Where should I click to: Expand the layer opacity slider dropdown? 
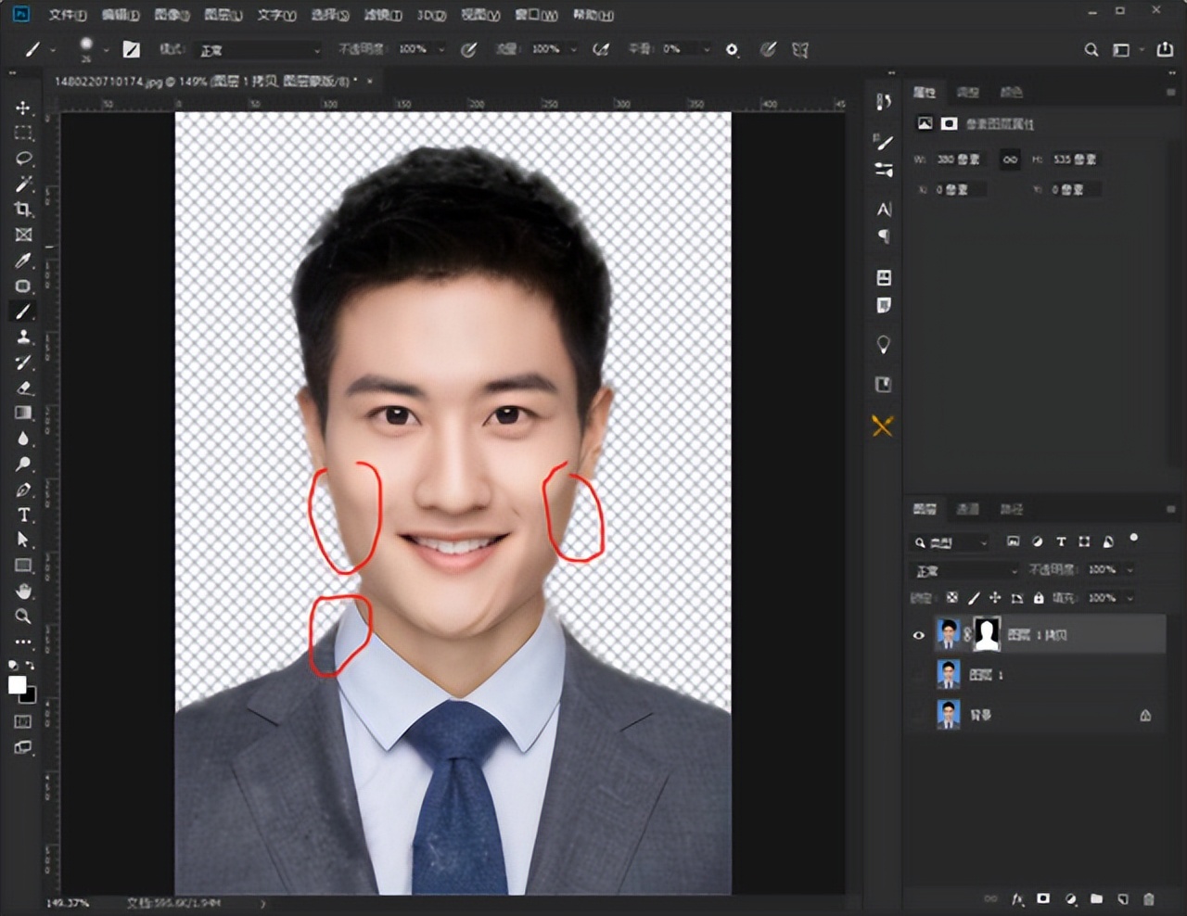[x=1130, y=570]
